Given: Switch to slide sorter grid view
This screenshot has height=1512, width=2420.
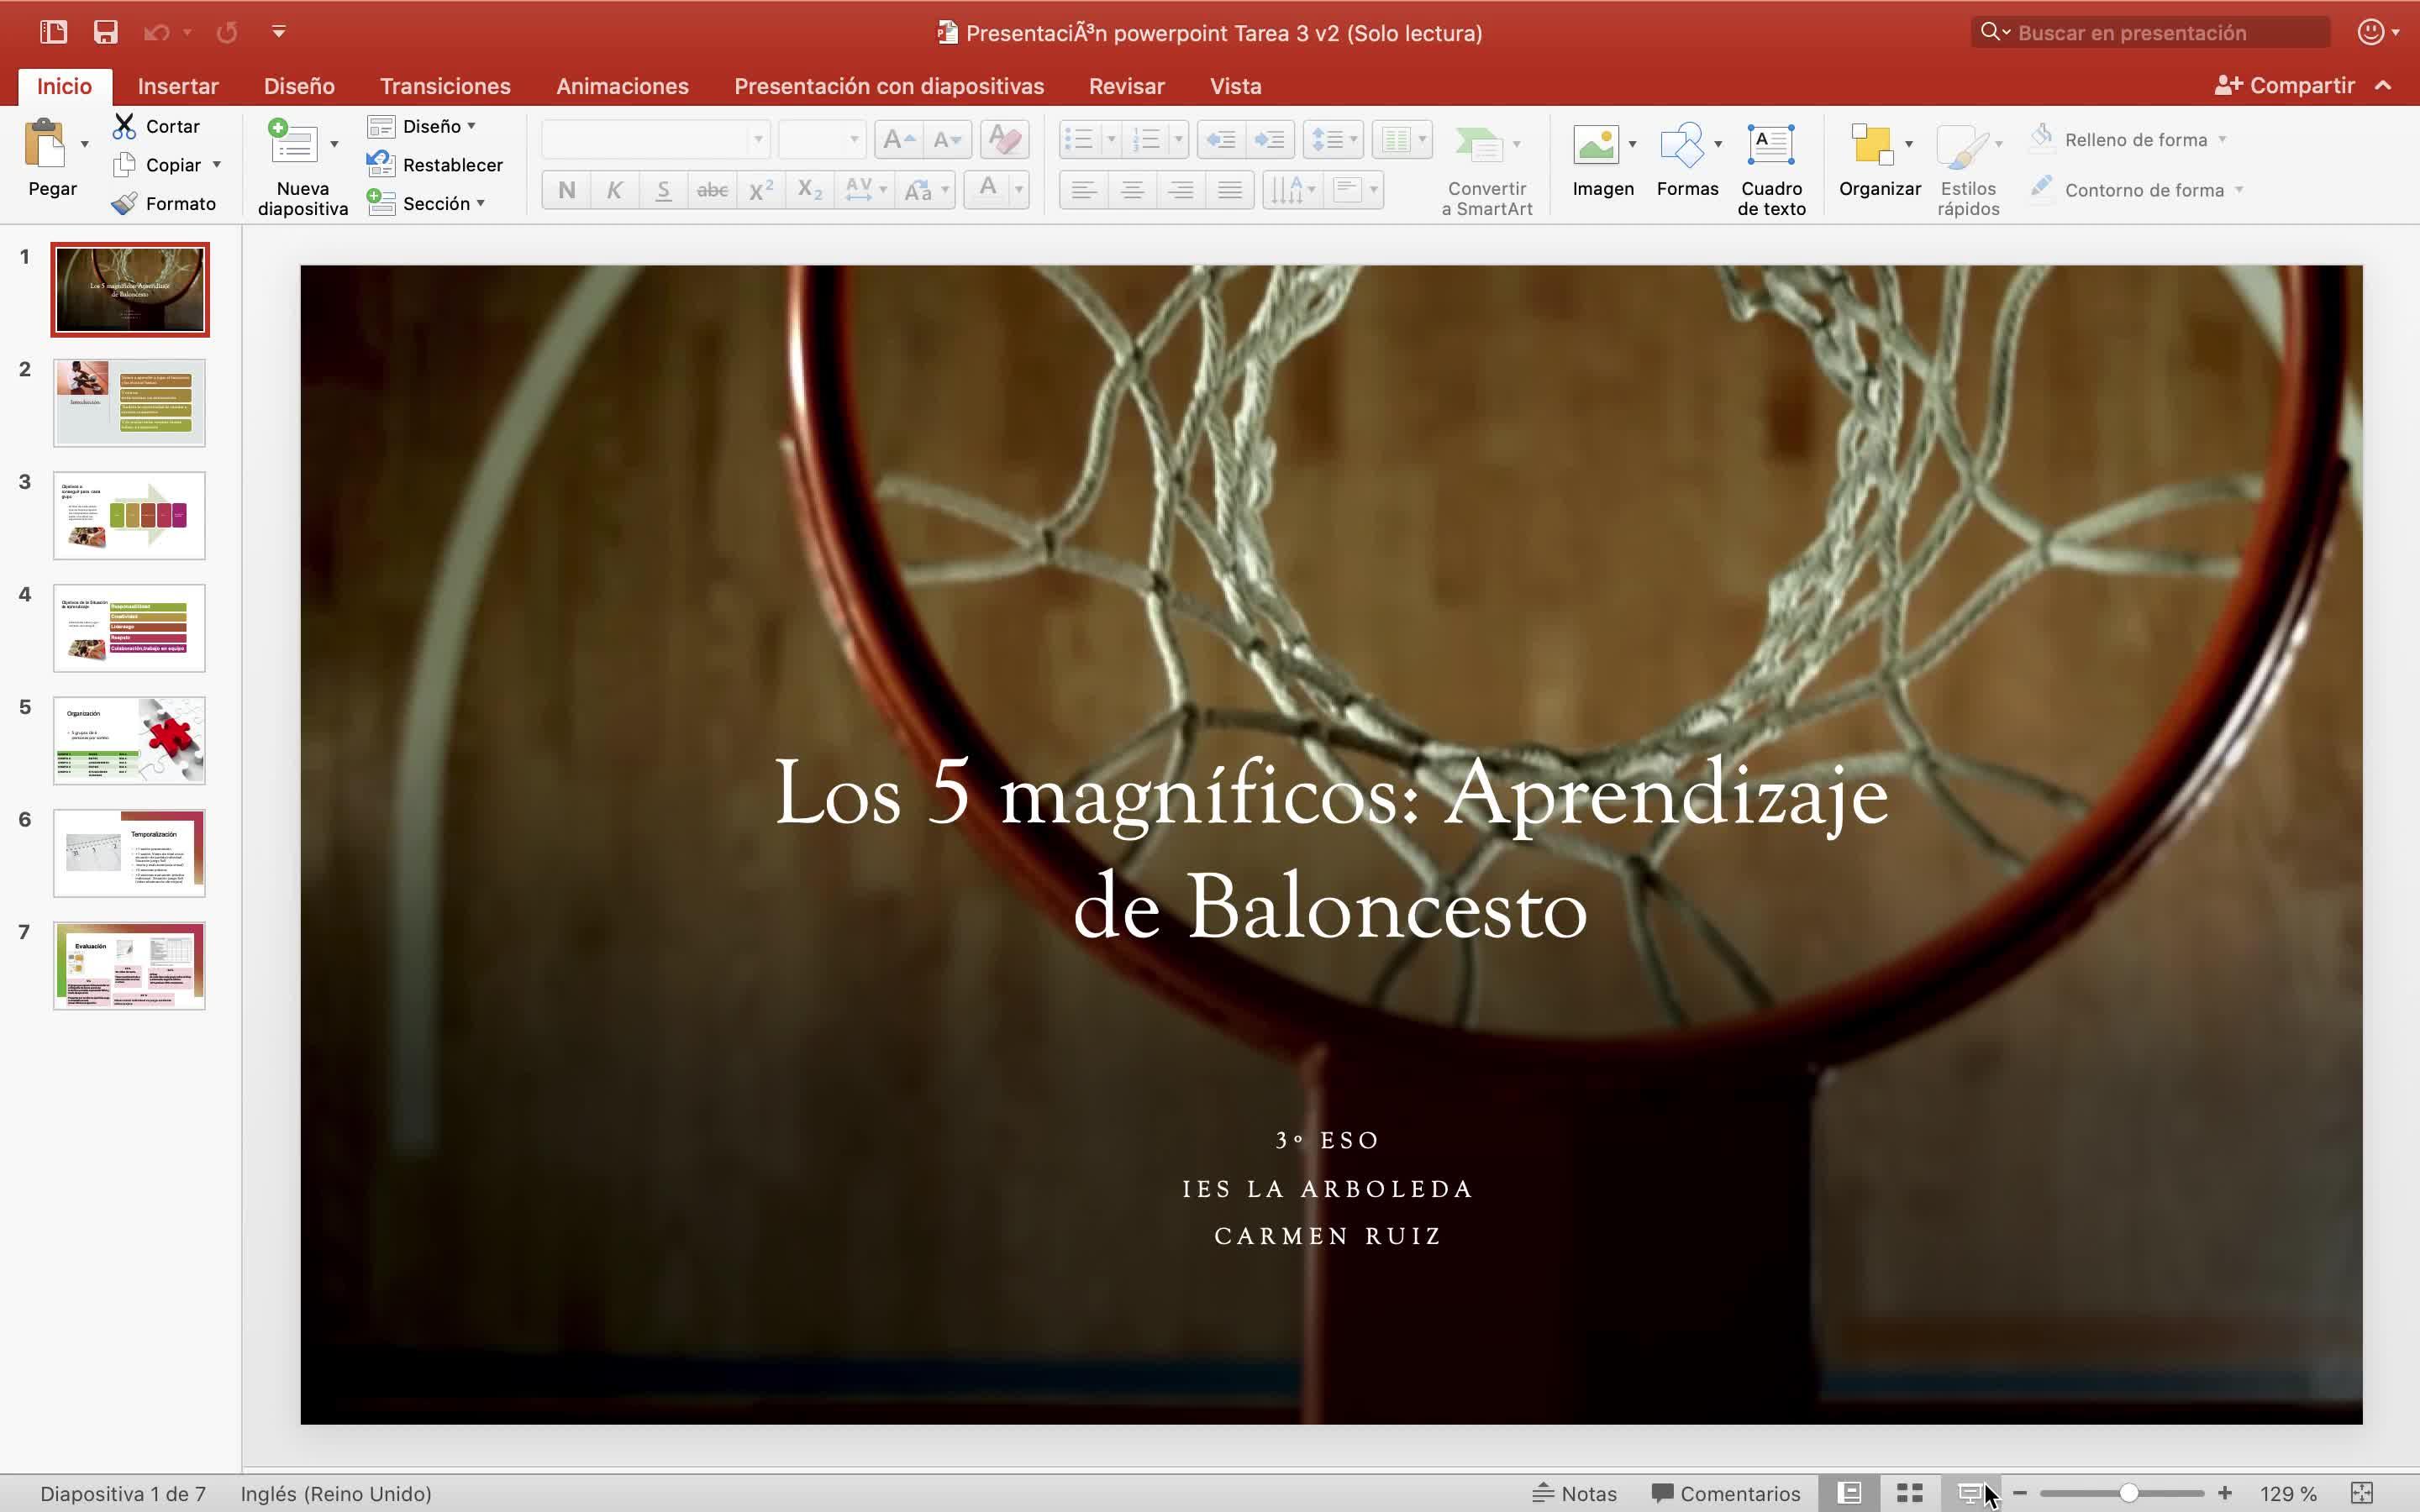Looking at the screenshot, I should coord(1910,1493).
